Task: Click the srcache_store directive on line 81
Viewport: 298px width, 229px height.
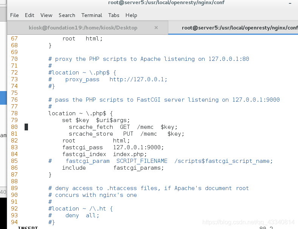Action: pyautogui.click(x=91, y=134)
